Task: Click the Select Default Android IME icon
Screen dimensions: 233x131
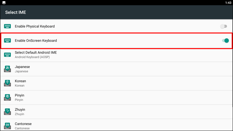Action: click(x=7, y=55)
